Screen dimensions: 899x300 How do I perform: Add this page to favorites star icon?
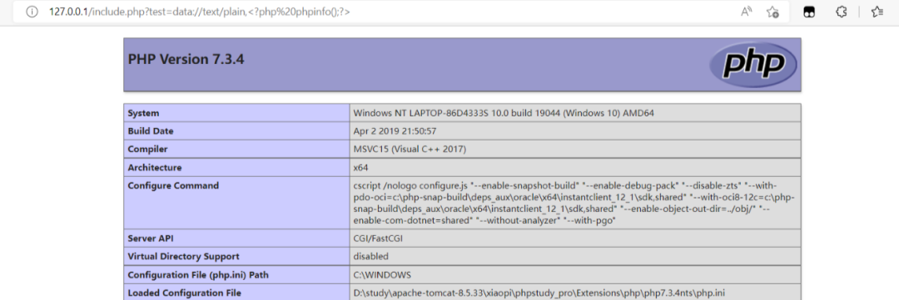pos(772,12)
